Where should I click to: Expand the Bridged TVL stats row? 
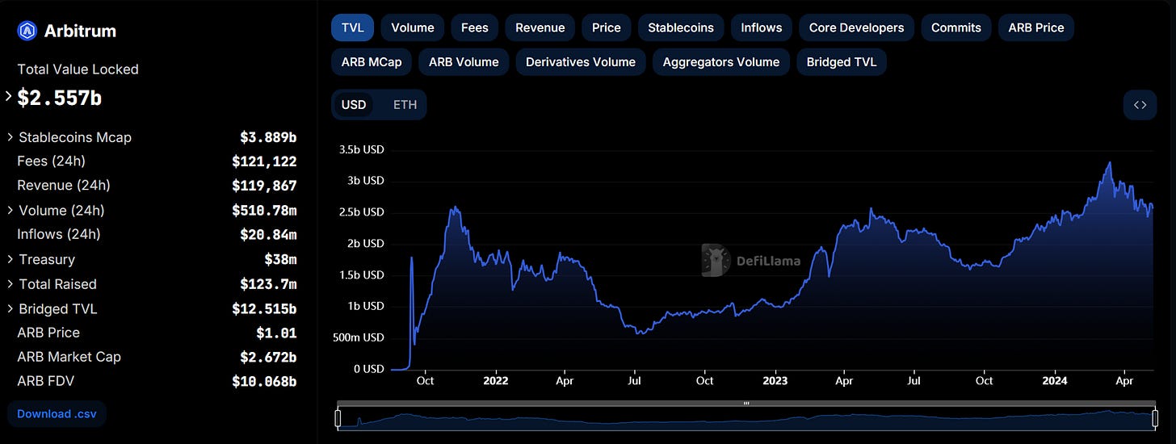tap(10, 308)
